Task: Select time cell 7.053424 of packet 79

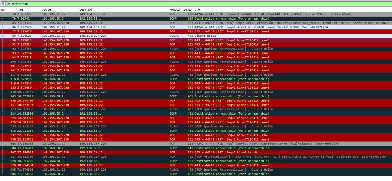Action: pyautogui.click(x=24, y=18)
